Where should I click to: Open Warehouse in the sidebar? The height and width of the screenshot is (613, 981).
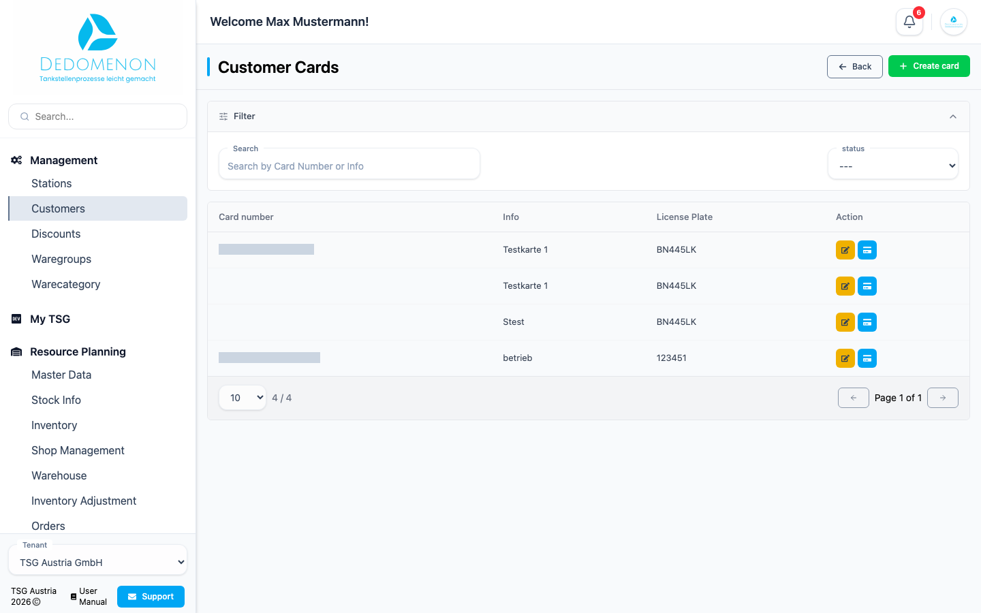tap(97, 475)
